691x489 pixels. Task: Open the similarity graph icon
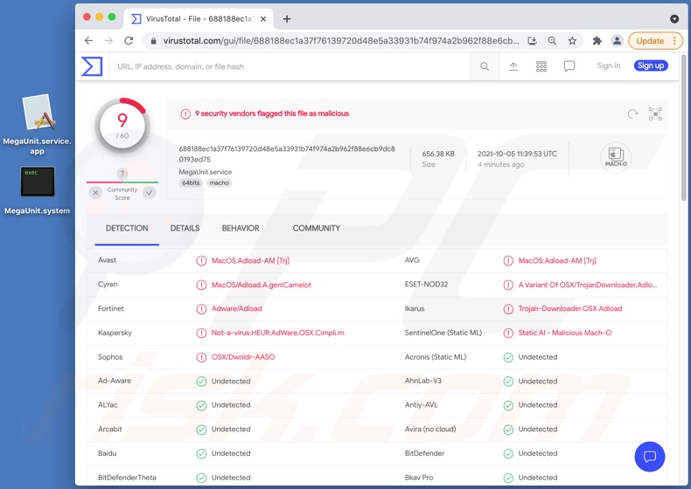655,114
